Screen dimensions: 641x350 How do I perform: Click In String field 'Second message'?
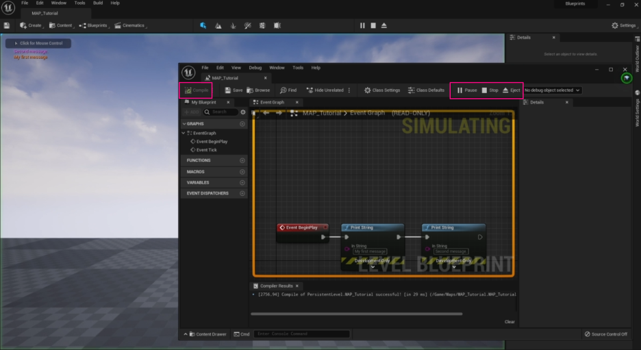[x=451, y=251]
